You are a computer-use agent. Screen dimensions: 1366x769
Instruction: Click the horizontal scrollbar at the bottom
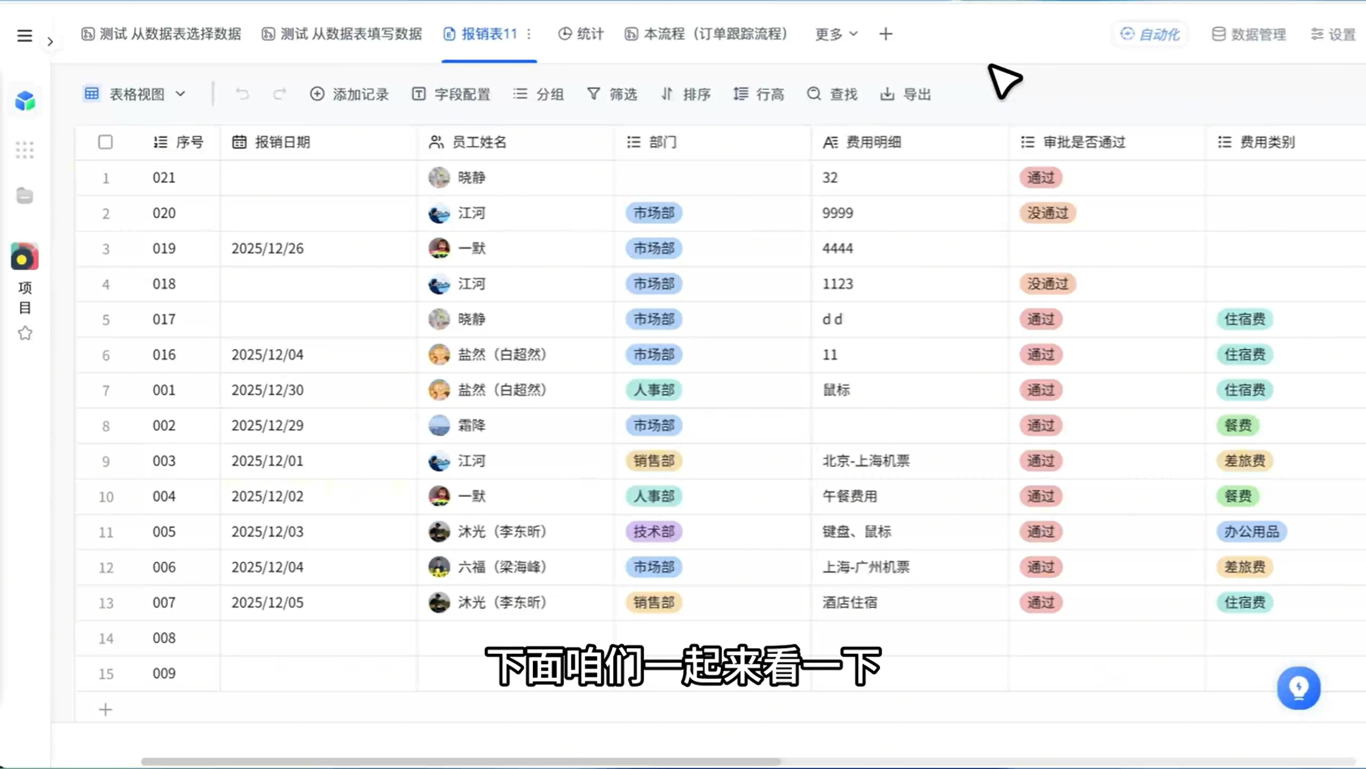[460, 762]
